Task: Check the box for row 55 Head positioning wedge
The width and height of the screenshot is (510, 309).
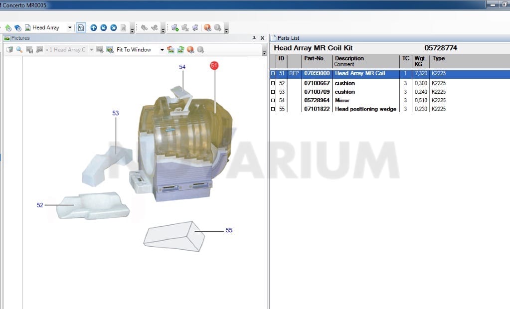Action: click(x=273, y=109)
